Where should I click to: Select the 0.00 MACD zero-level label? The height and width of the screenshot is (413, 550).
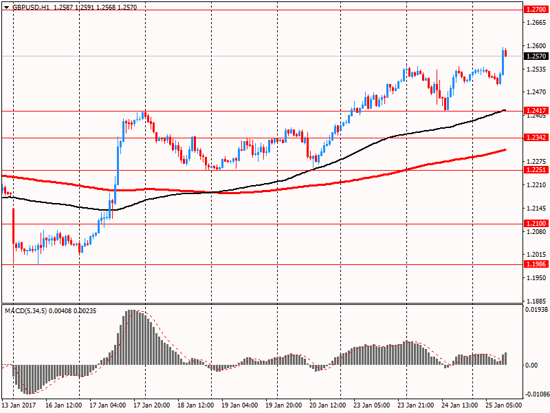click(531, 366)
